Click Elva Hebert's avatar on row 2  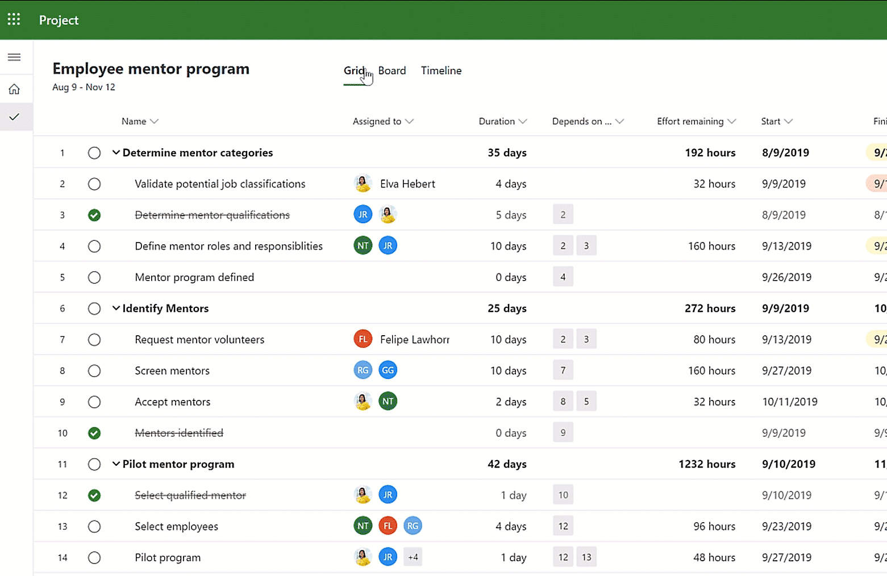pyautogui.click(x=363, y=183)
